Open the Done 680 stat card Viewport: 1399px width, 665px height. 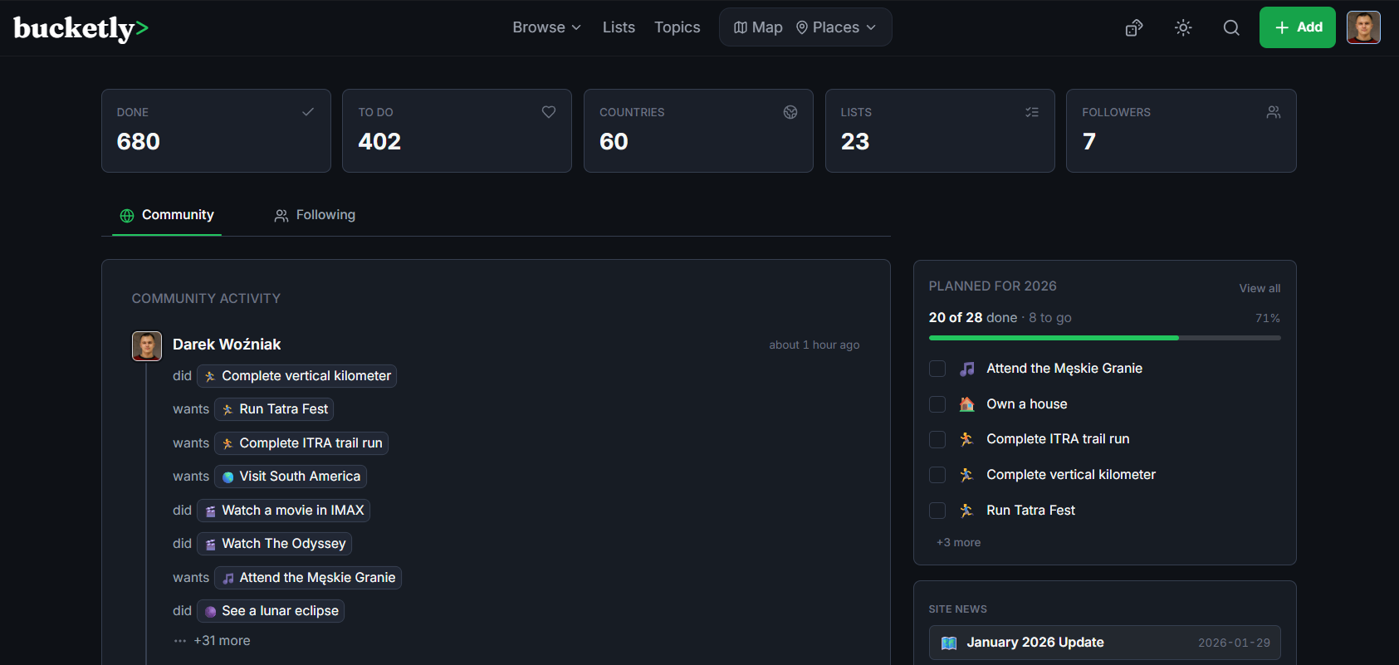tap(216, 130)
